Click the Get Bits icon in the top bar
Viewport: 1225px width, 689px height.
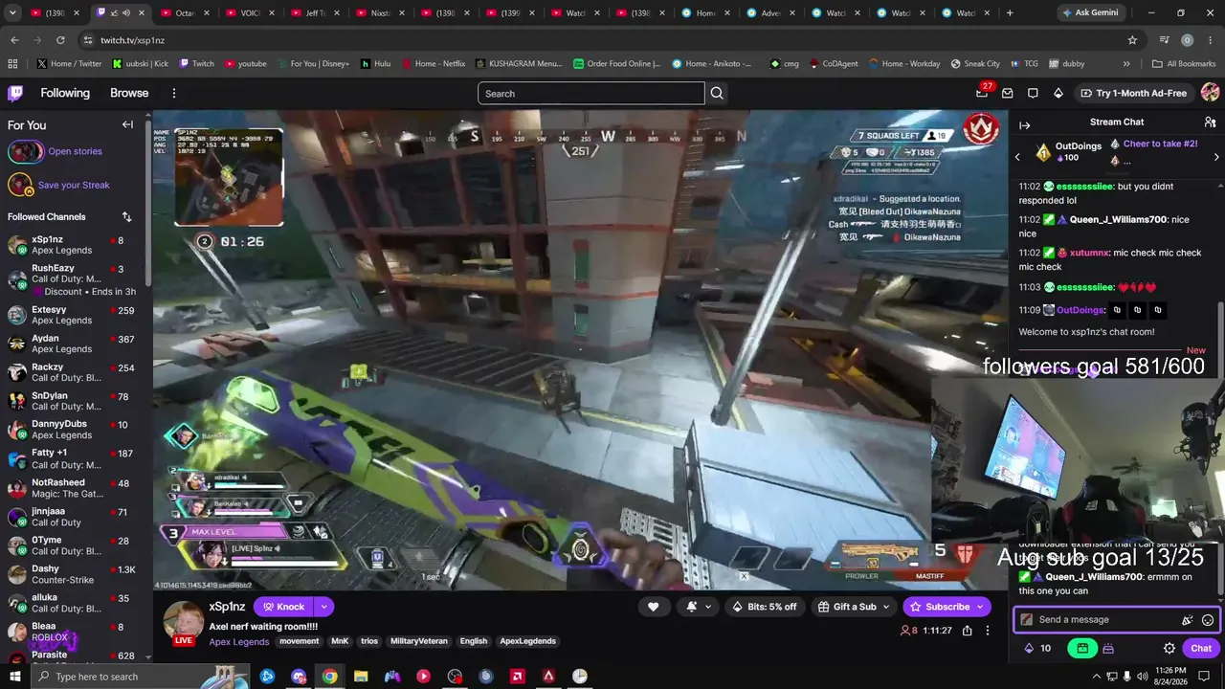click(1058, 93)
